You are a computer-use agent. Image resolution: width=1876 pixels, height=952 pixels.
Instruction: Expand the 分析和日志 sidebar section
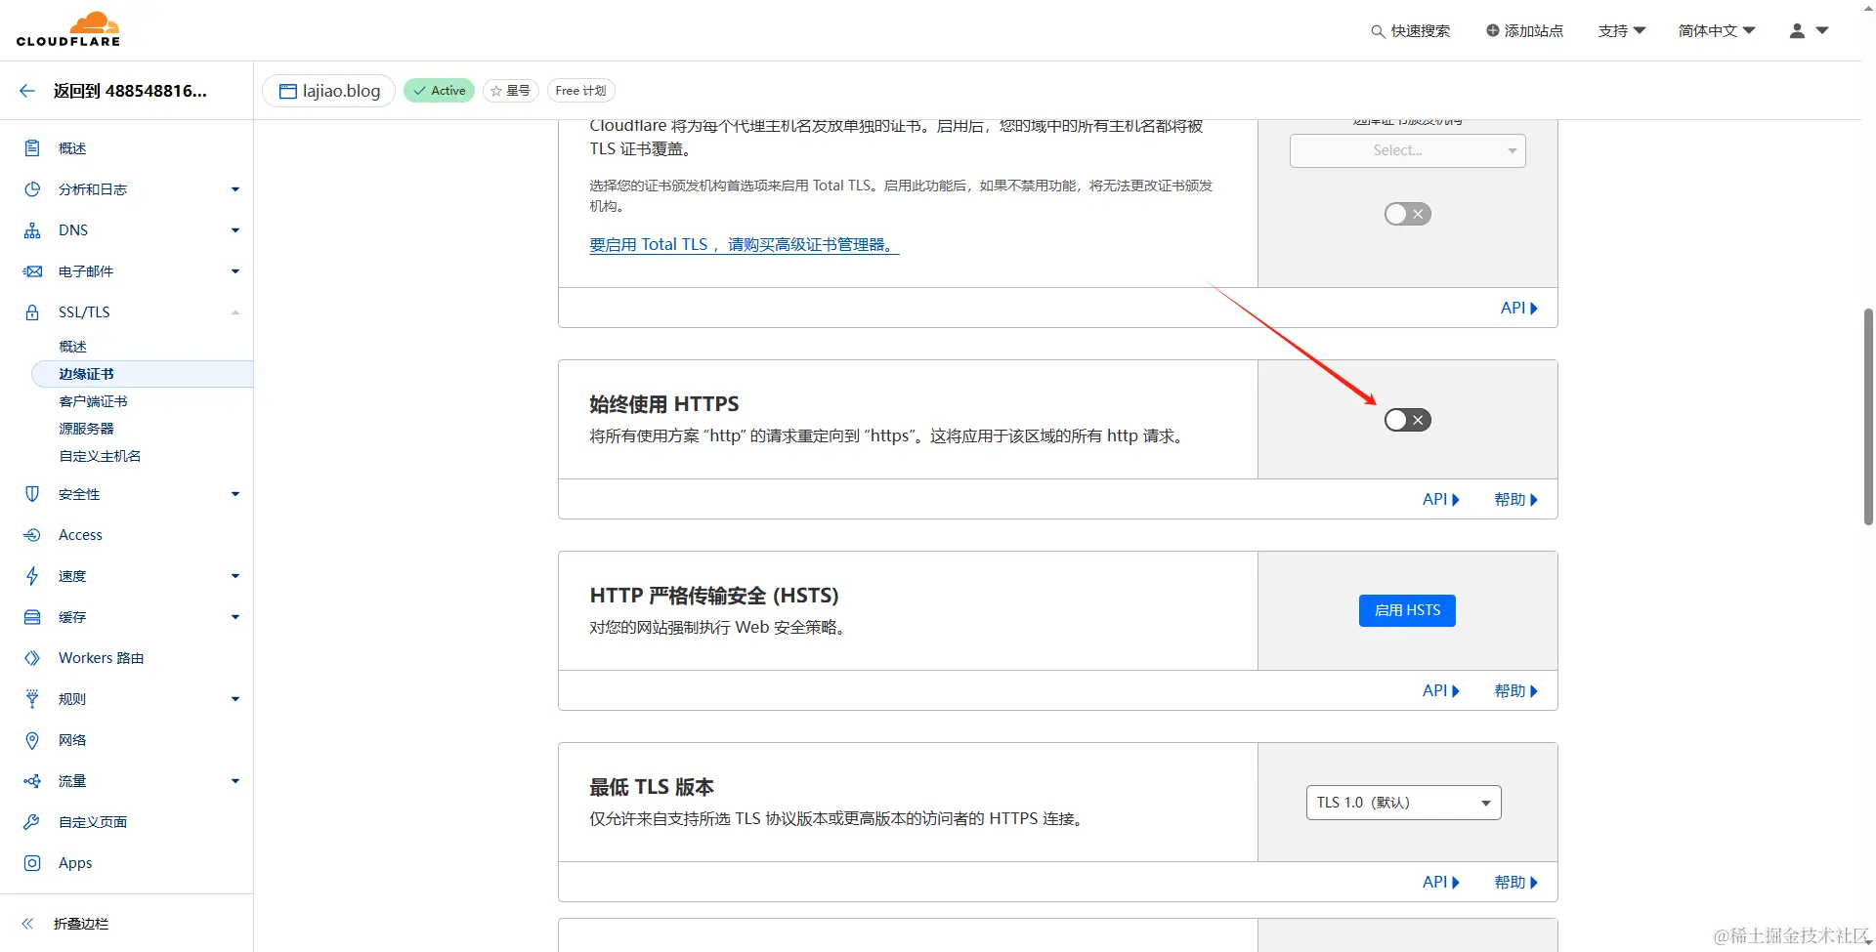tap(235, 189)
